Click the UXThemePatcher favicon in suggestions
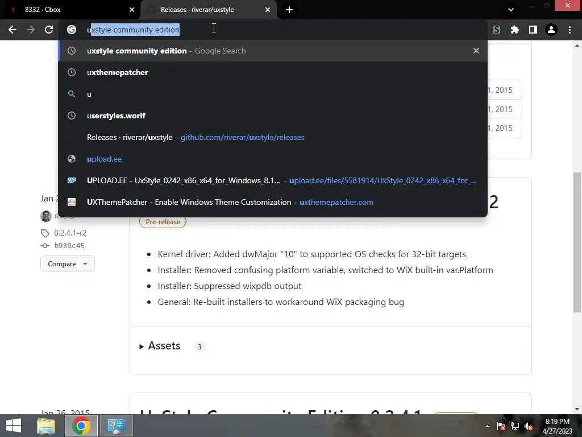 (x=72, y=202)
